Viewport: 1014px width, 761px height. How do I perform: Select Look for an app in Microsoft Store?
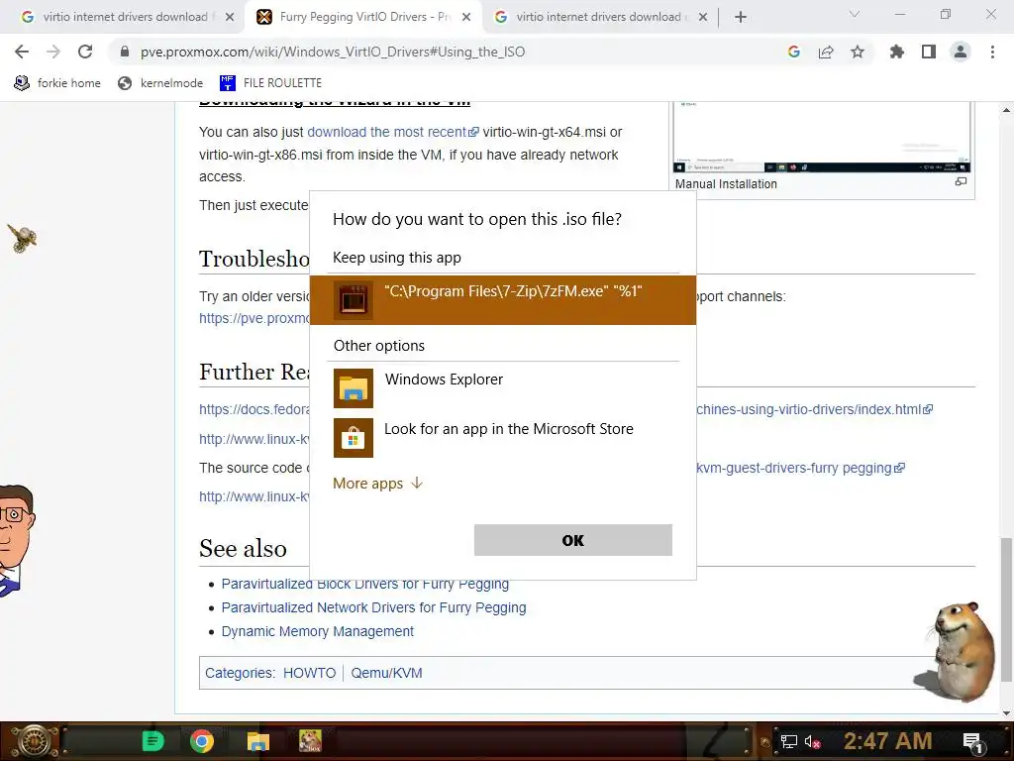point(503,437)
